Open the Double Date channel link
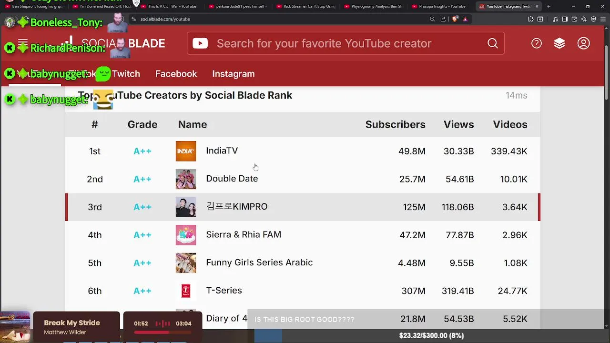The image size is (610, 343). [232, 179]
